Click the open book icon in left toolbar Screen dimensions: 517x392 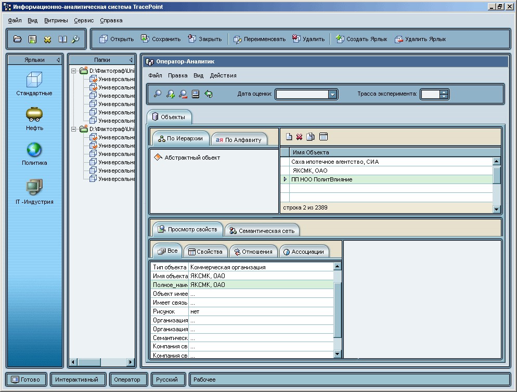click(62, 39)
